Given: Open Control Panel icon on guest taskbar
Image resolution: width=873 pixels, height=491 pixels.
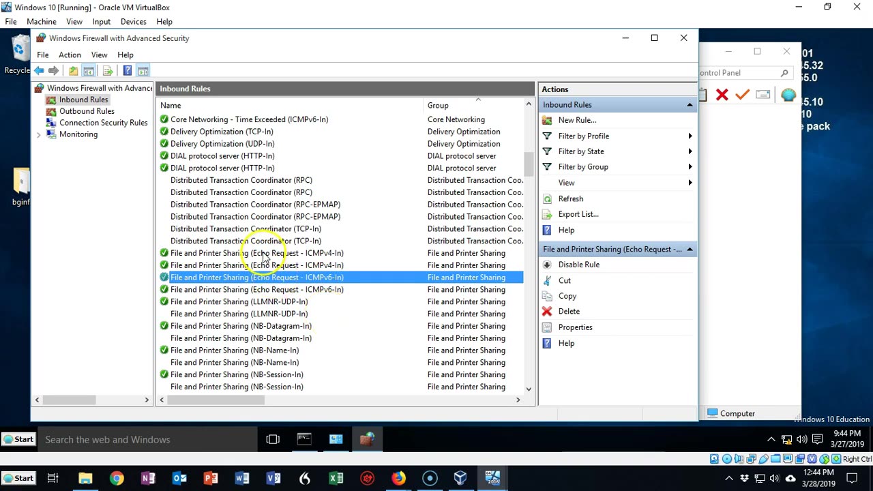Looking at the screenshot, I should click(336, 439).
